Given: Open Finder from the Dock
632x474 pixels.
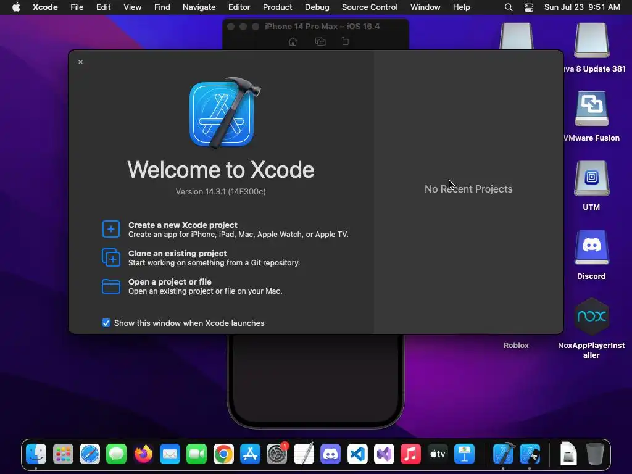Looking at the screenshot, I should [36, 454].
